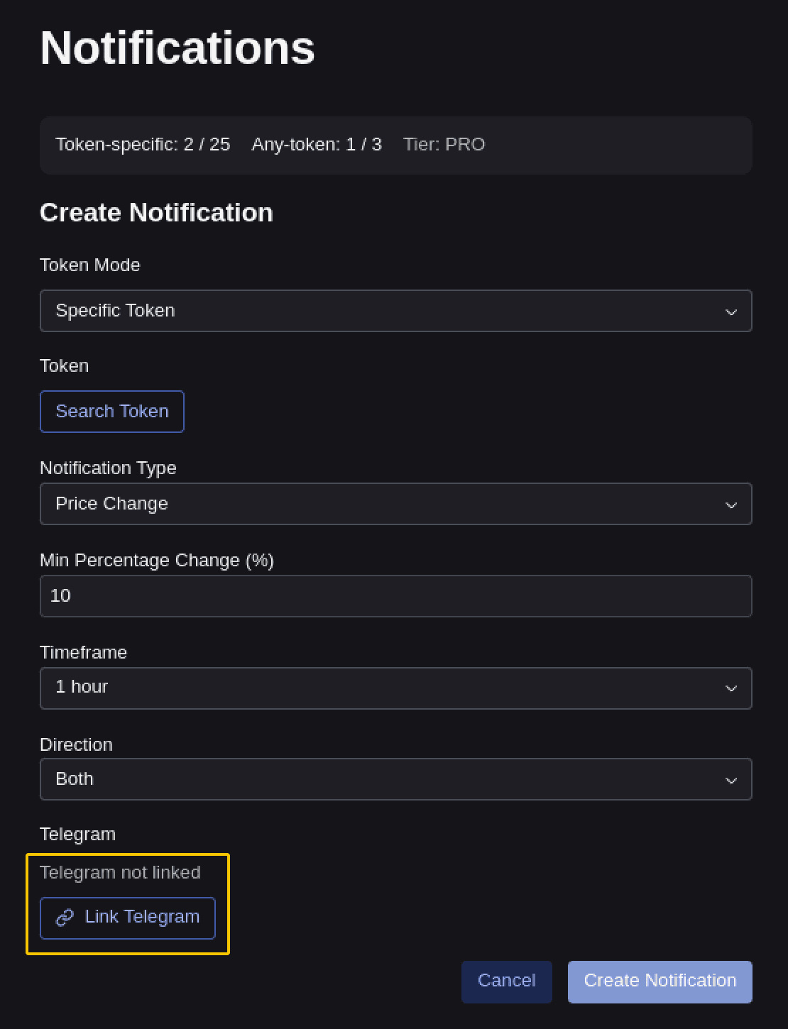Open the Direction dropdown set to Both

(395, 779)
